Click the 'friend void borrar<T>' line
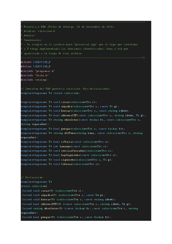172x244 pixels. (x=69, y=199)
